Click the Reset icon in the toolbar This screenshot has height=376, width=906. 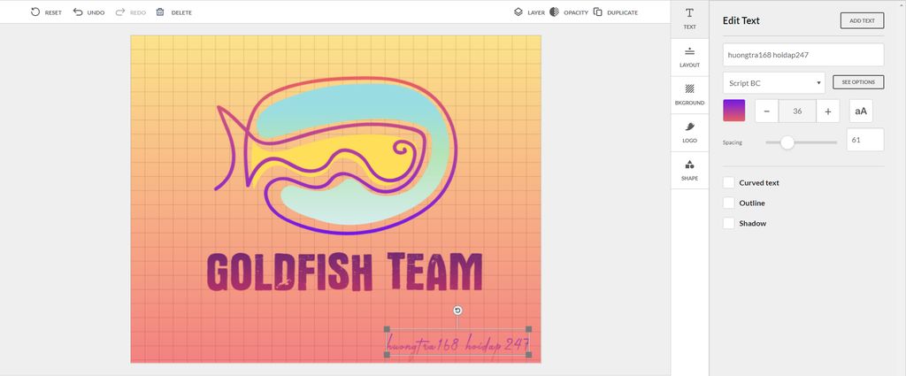tap(35, 12)
